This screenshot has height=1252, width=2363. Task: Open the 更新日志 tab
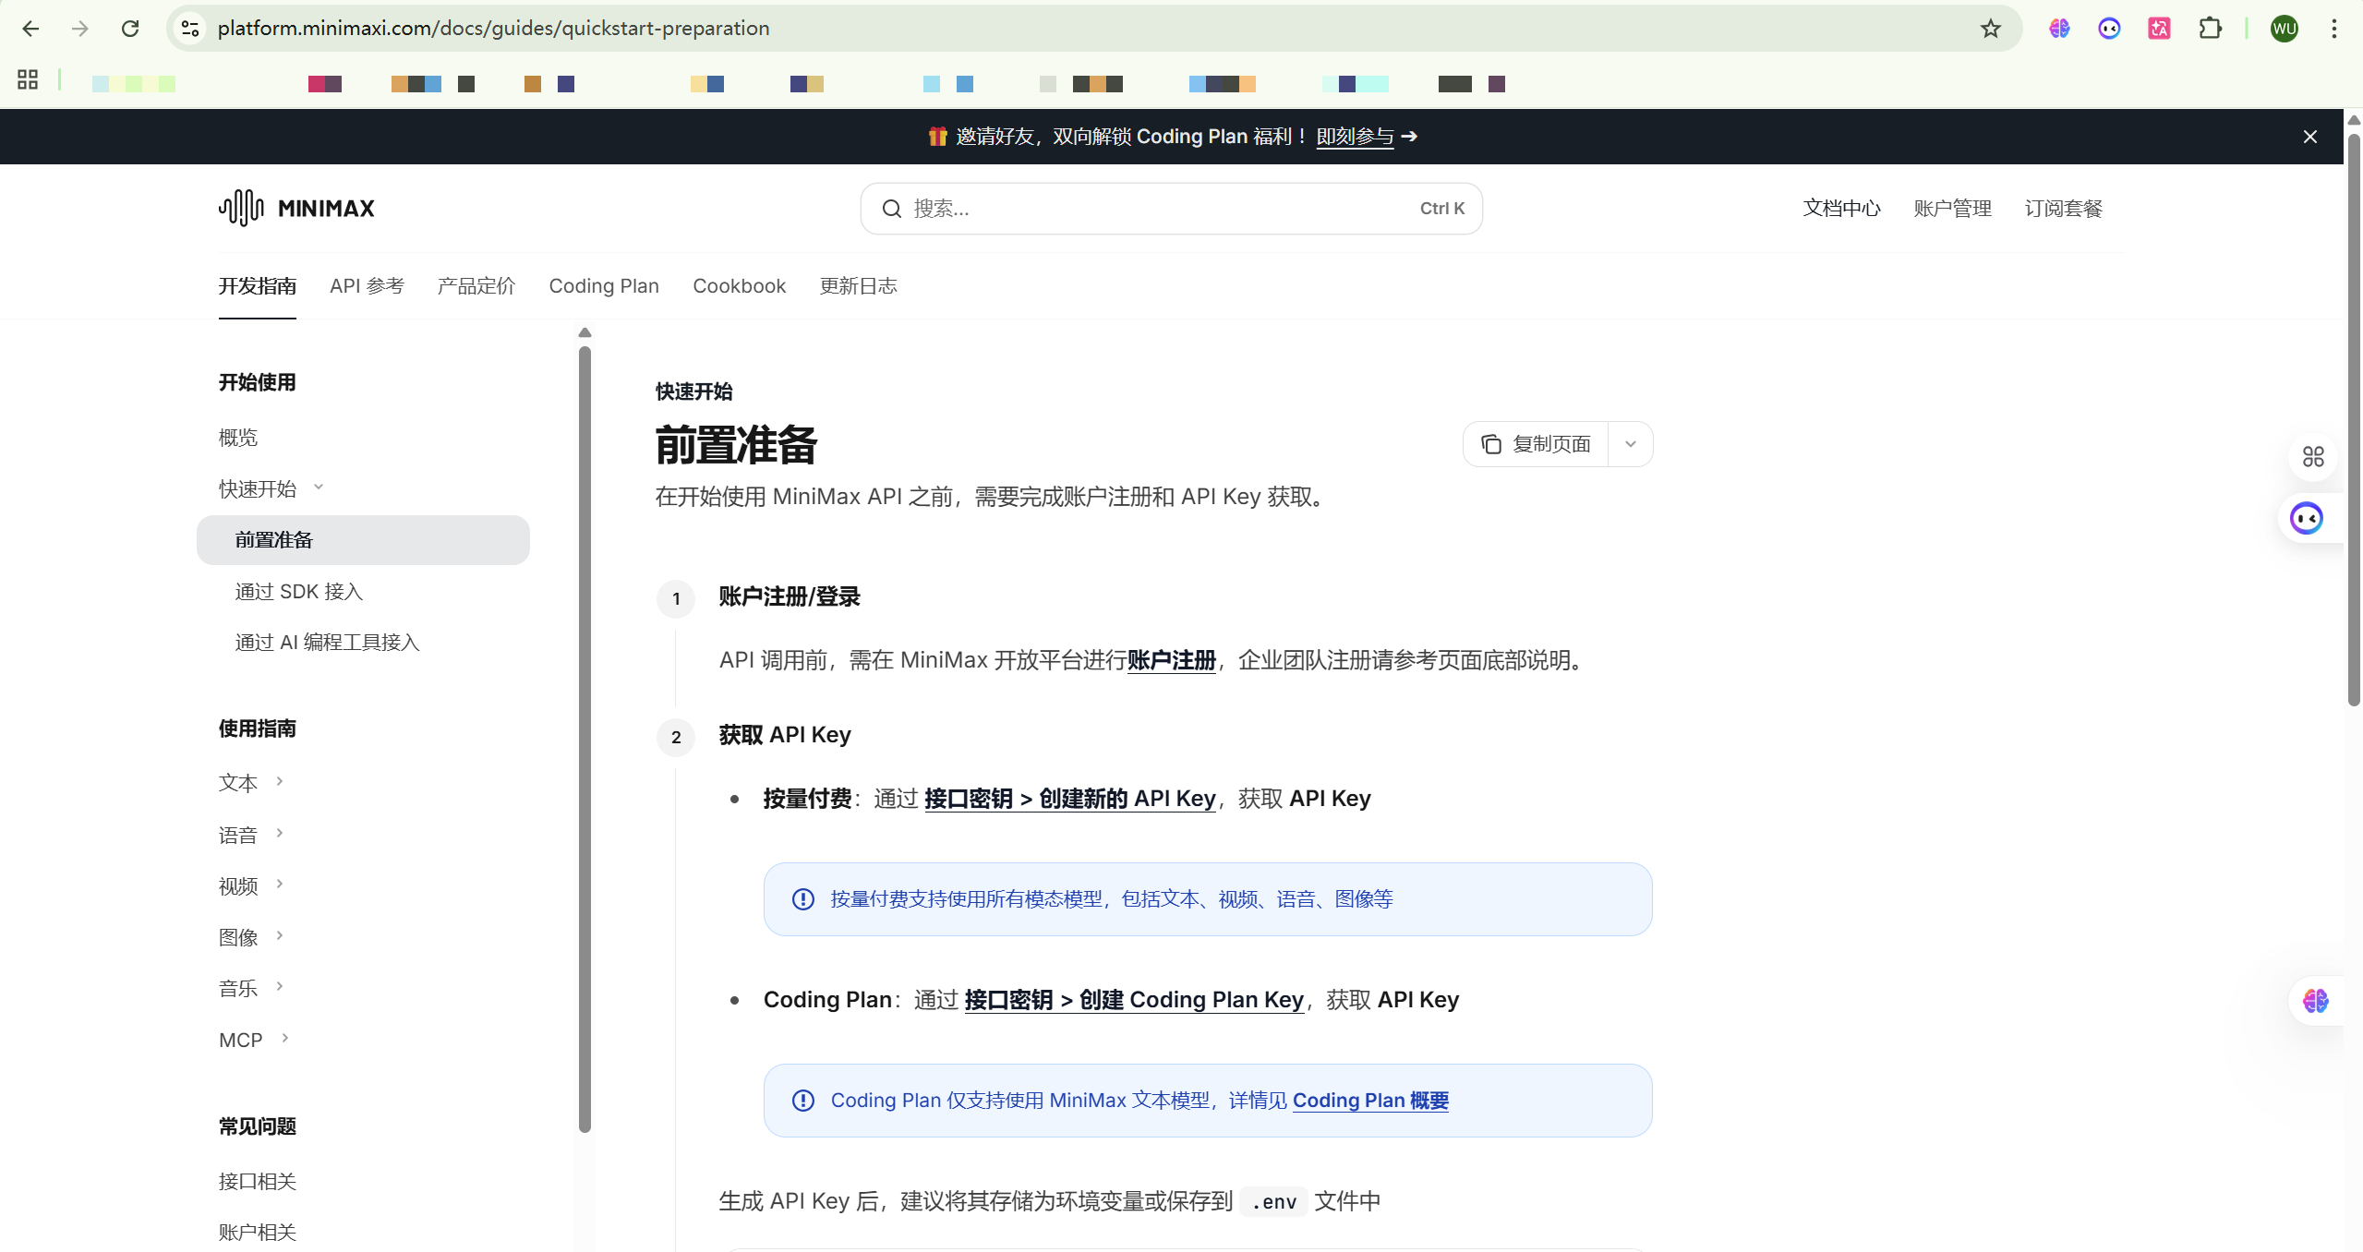(859, 286)
